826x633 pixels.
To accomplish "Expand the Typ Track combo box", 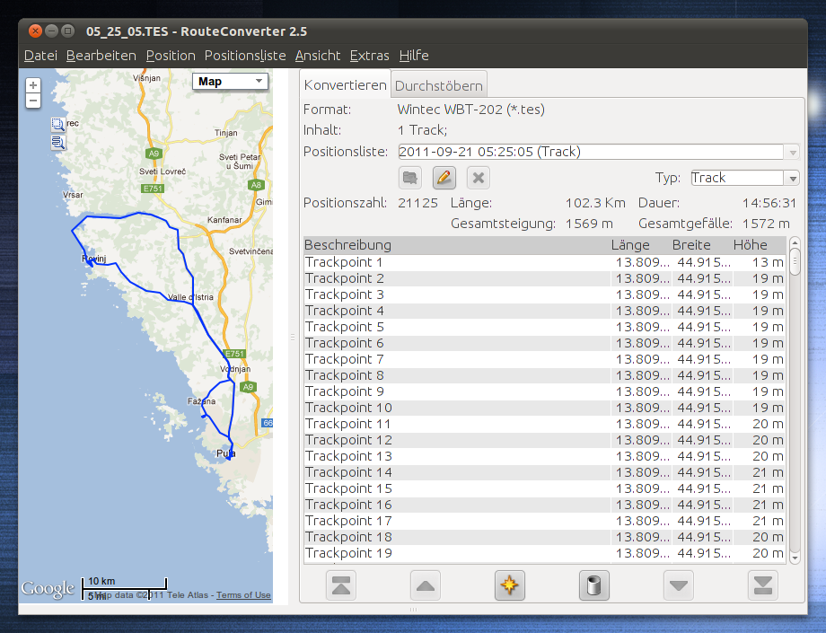I will [790, 178].
